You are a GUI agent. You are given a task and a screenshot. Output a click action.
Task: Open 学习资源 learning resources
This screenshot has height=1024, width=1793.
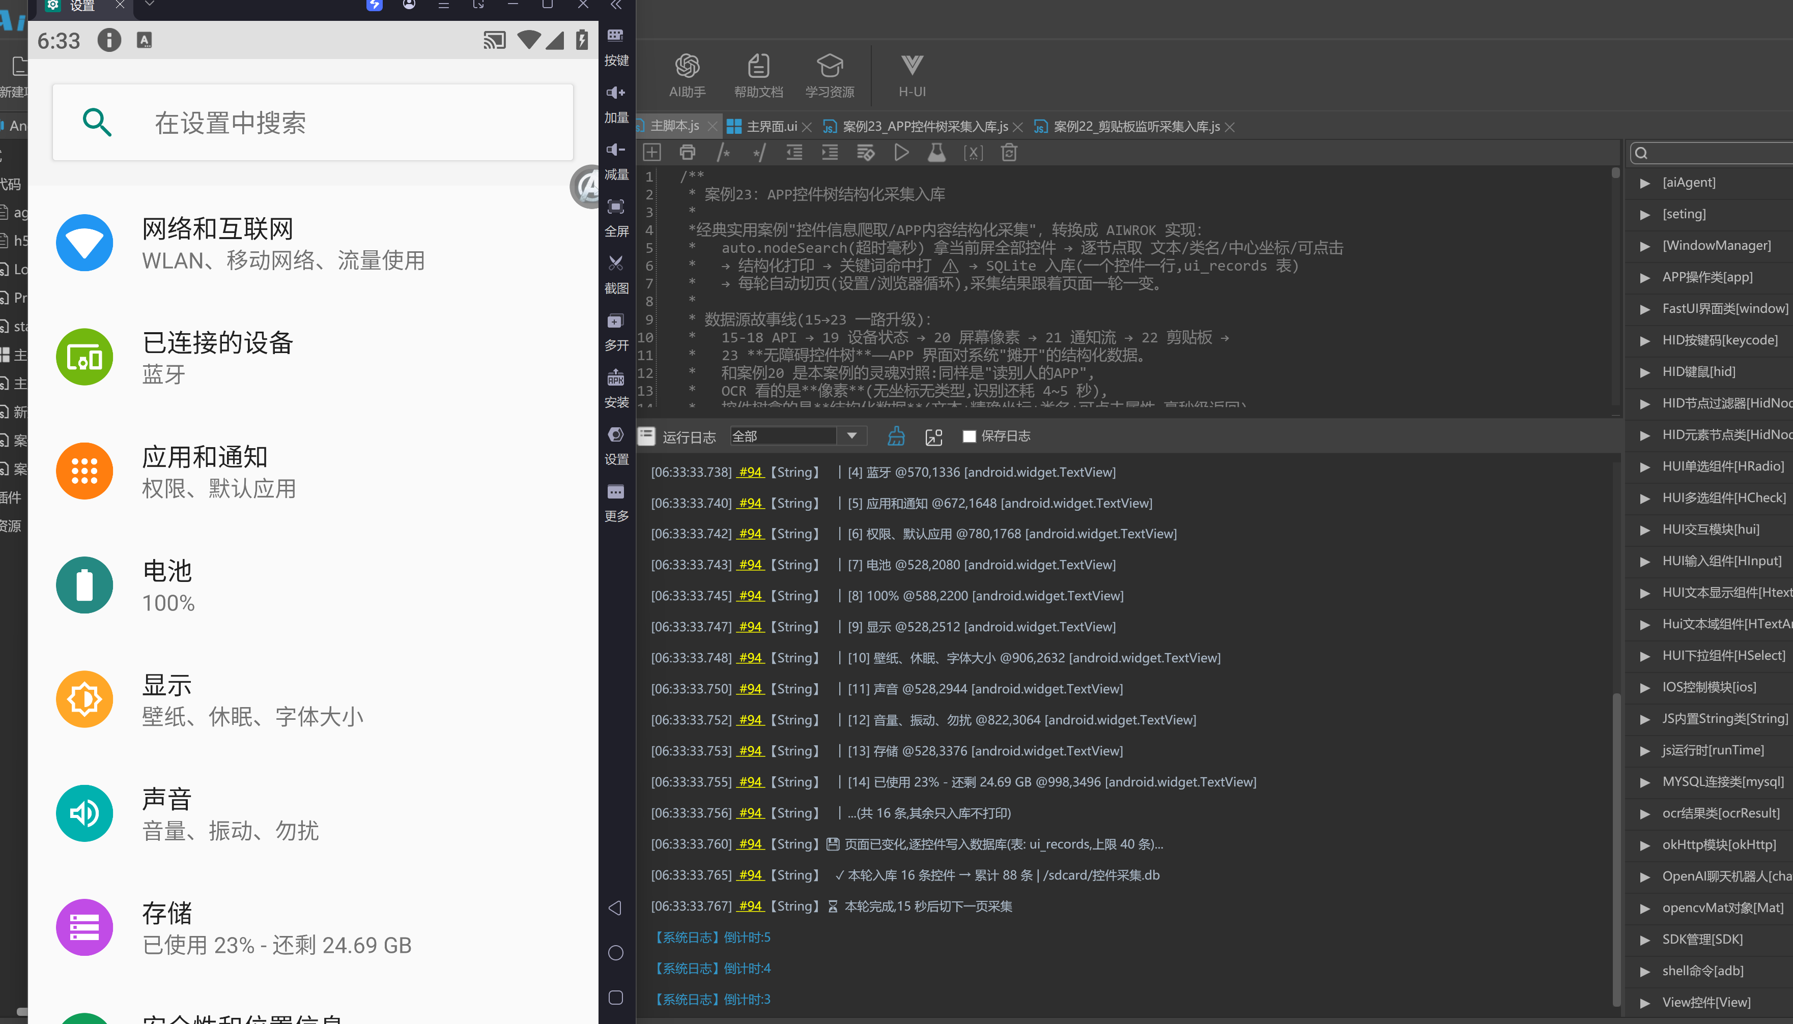[830, 75]
